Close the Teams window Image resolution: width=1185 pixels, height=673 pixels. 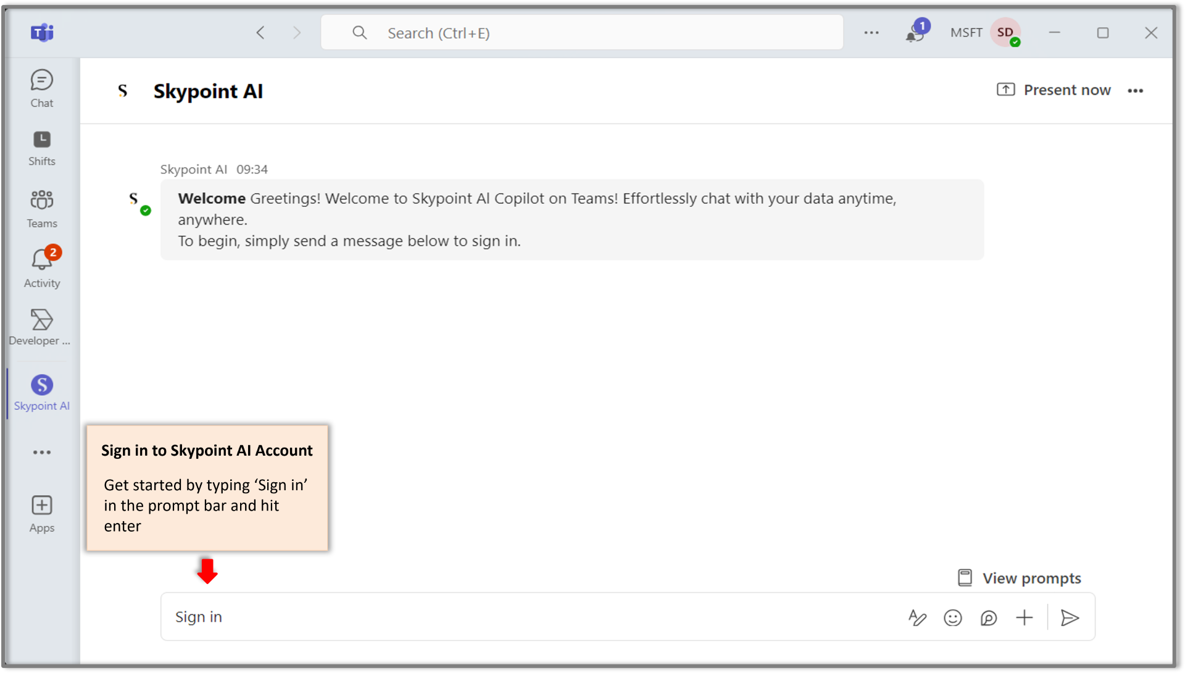(x=1151, y=33)
